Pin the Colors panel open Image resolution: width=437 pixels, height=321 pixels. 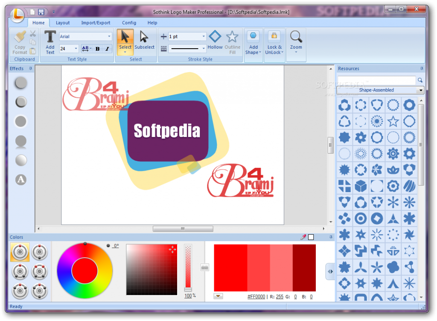332,237
